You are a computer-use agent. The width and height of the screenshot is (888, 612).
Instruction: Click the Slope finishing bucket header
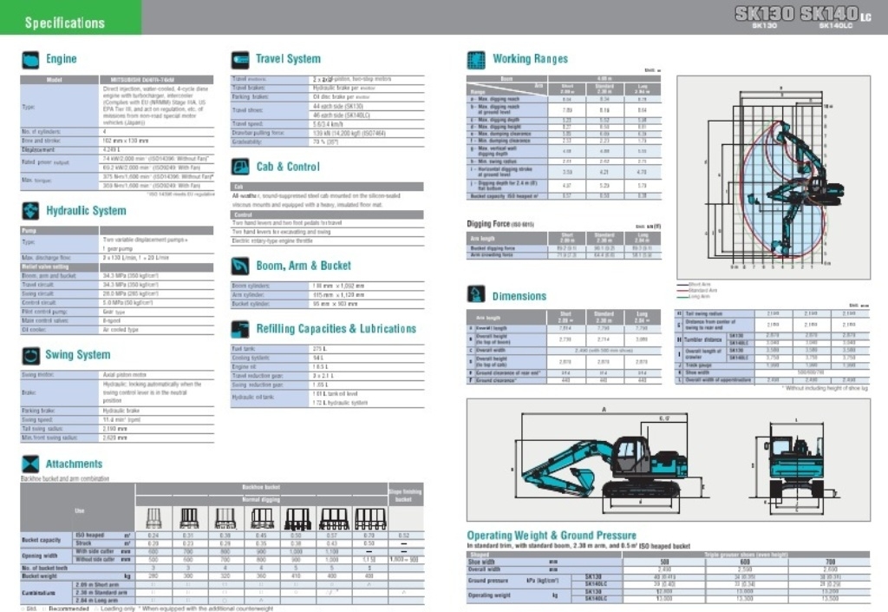[x=405, y=496]
